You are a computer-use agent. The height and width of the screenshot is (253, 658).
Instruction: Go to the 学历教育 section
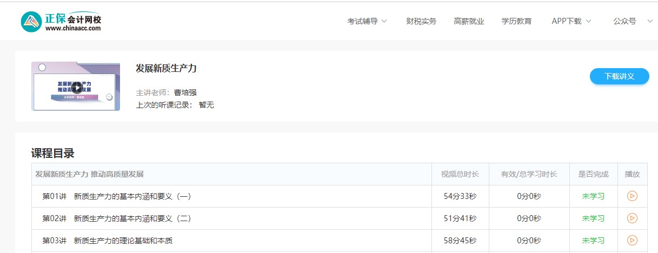516,22
